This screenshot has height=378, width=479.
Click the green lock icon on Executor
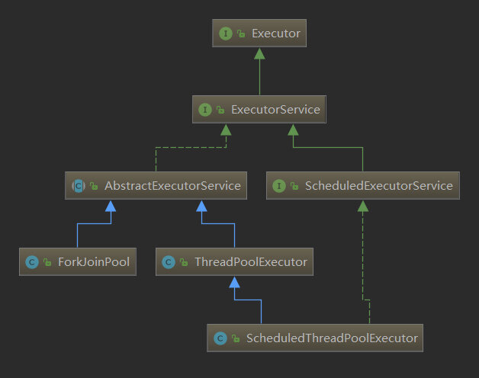240,34
